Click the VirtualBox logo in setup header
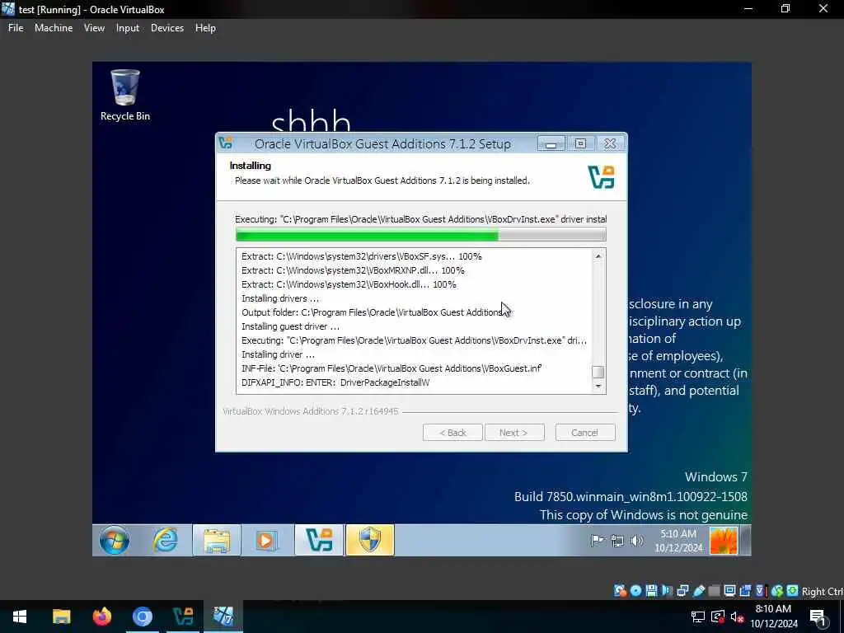844x633 pixels. [x=601, y=177]
